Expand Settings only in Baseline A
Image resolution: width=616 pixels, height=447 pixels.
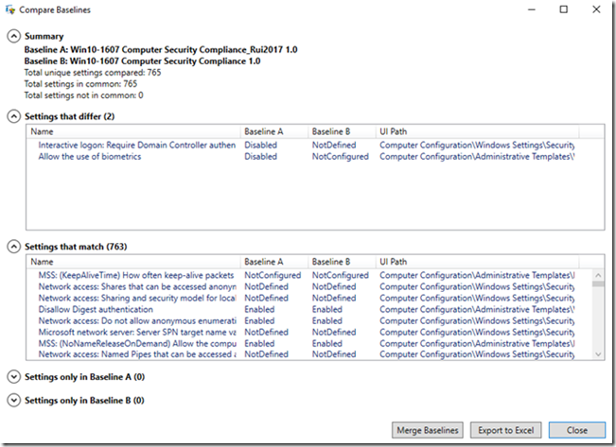pos(14,377)
